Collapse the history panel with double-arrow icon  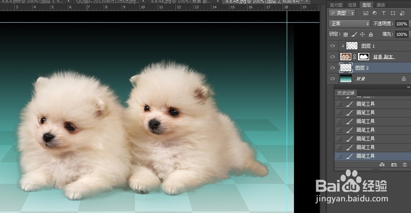[409, 87]
